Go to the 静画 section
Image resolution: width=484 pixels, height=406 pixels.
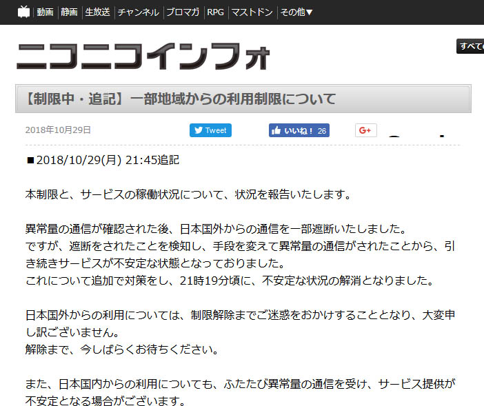point(69,12)
